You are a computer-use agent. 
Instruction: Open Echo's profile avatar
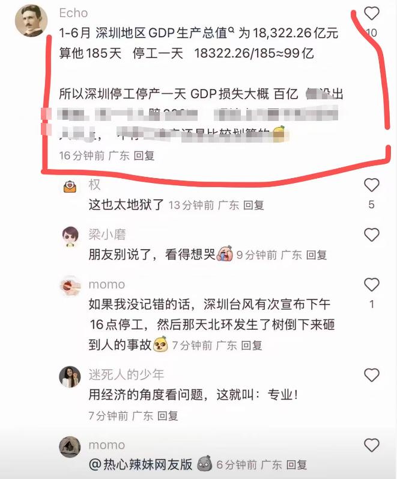(x=31, y=20)
